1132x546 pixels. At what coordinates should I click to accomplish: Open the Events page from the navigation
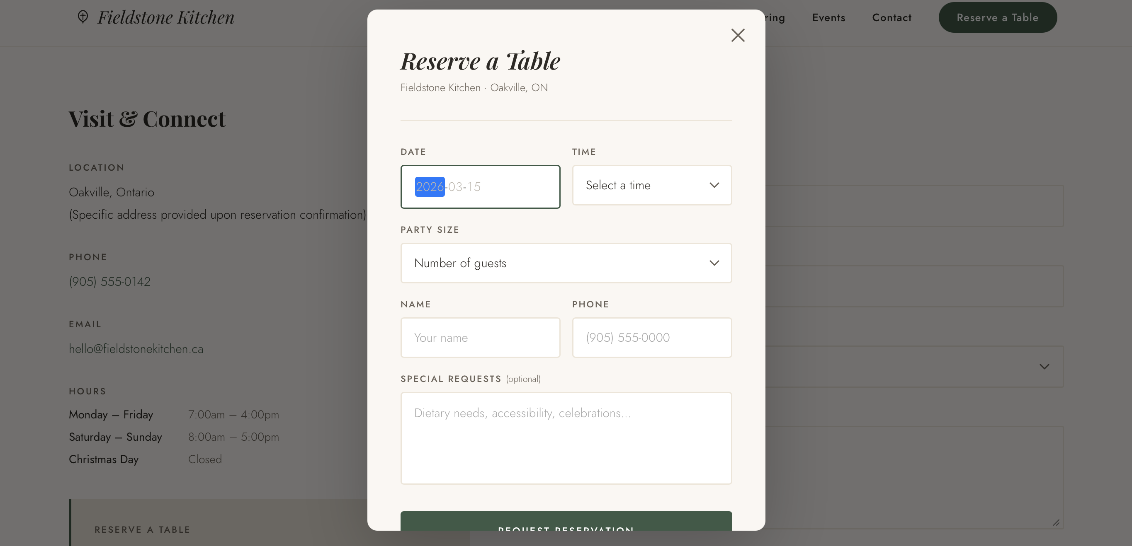click(829, 17)
